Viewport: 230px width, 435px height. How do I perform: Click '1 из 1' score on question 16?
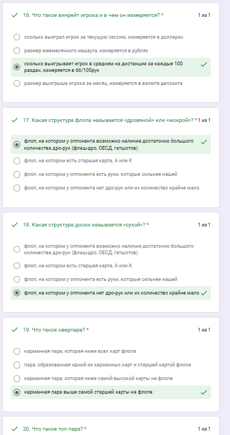click(x=204, y=15)
